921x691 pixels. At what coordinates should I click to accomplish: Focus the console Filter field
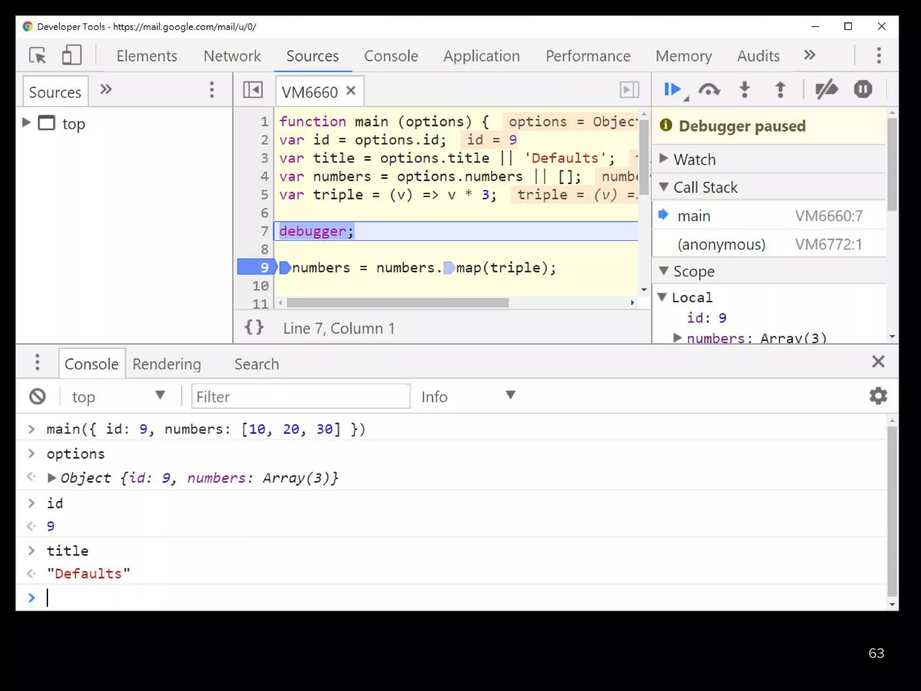click(x=300, y=396)
